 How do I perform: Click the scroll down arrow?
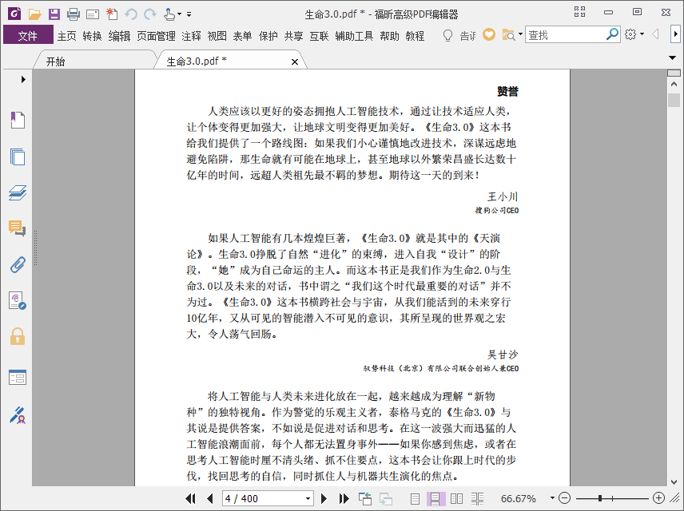pos(674,481)
